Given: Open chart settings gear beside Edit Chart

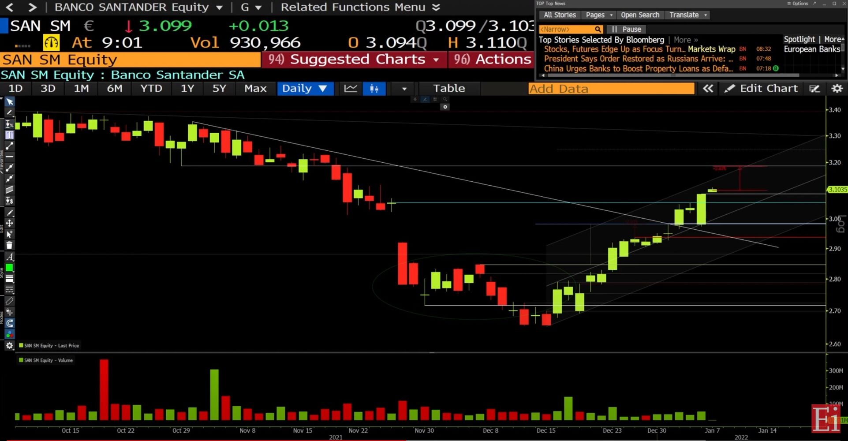Looking at the screenshot, I should click(837, 89).
